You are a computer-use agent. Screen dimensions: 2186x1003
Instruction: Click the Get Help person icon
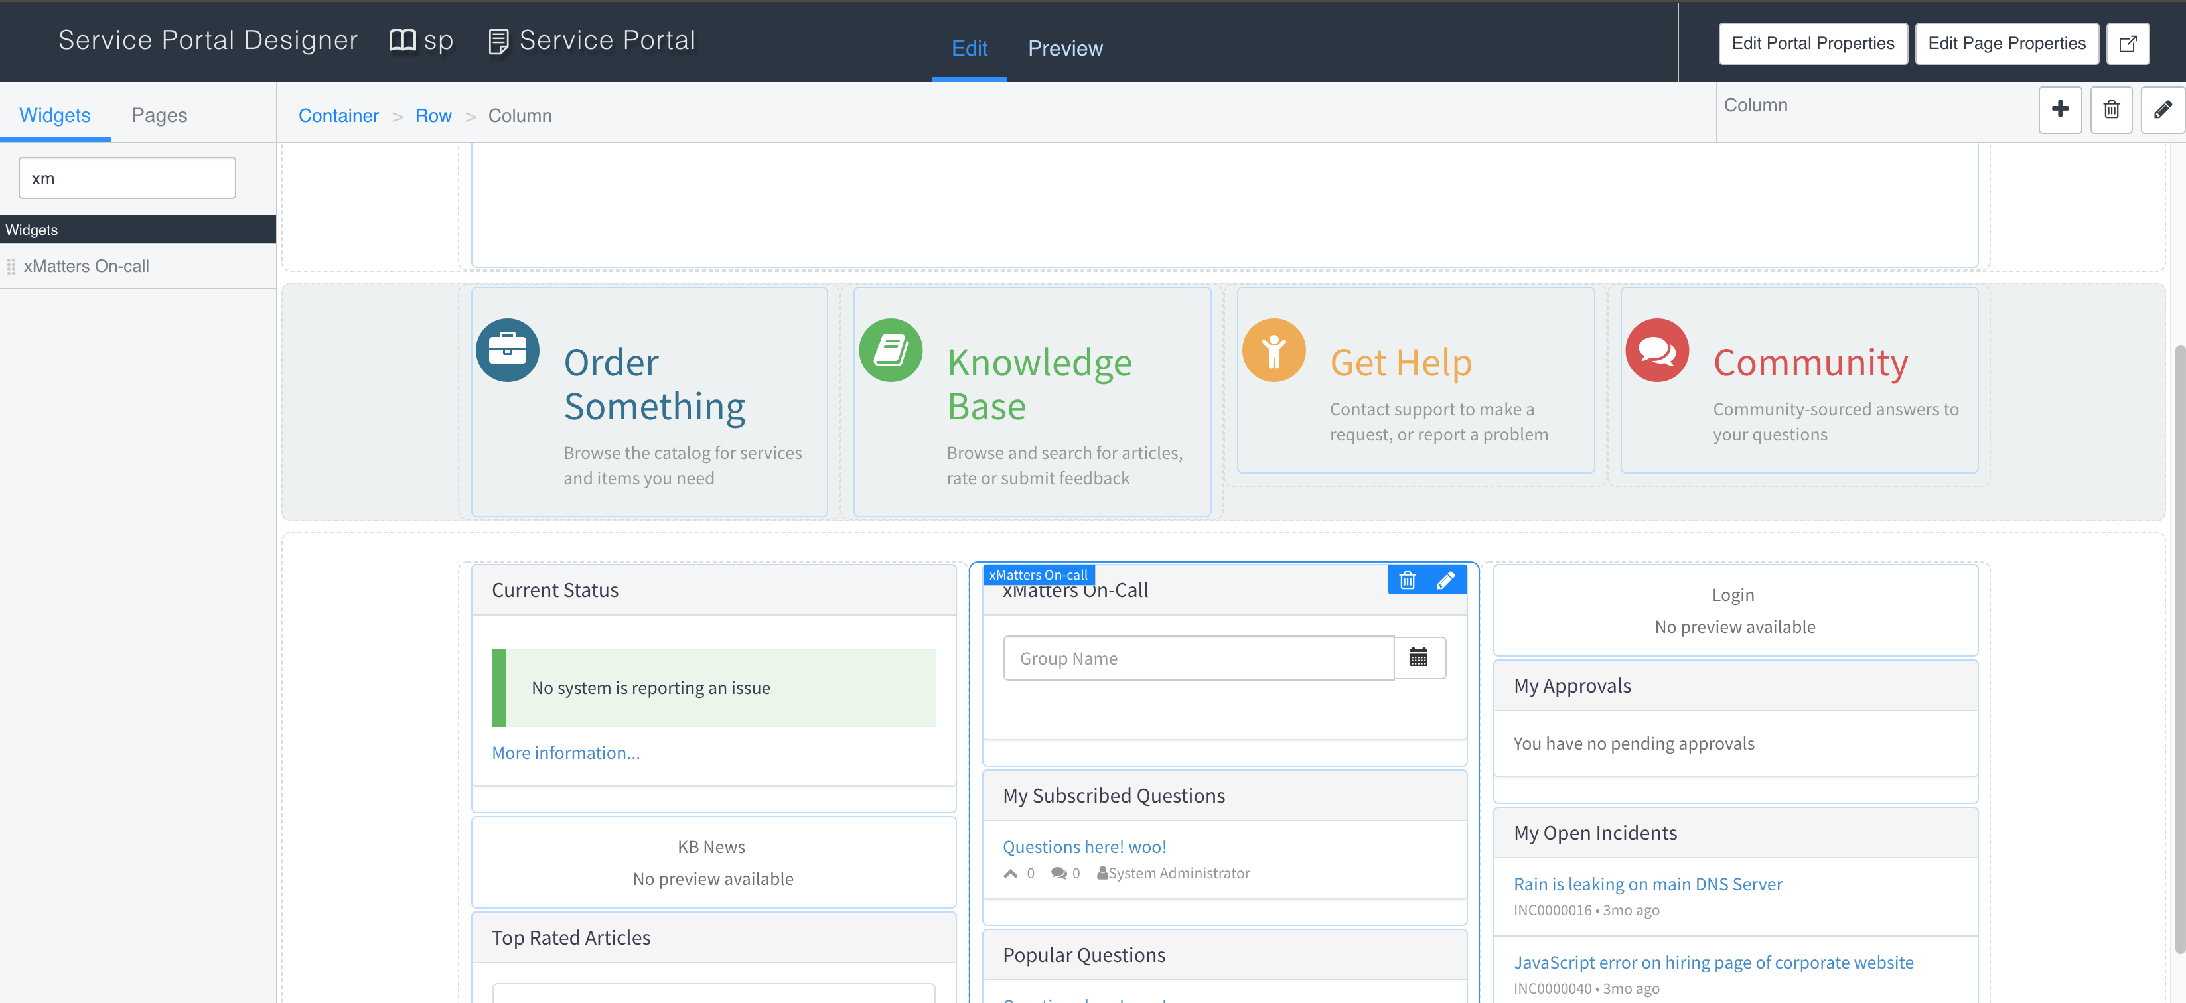point(1273,350)
